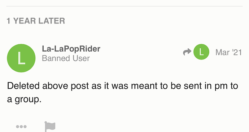249x132 pixels.
Task: Show more actions via the ellipsis icon
Action: [x=21, y=127]
